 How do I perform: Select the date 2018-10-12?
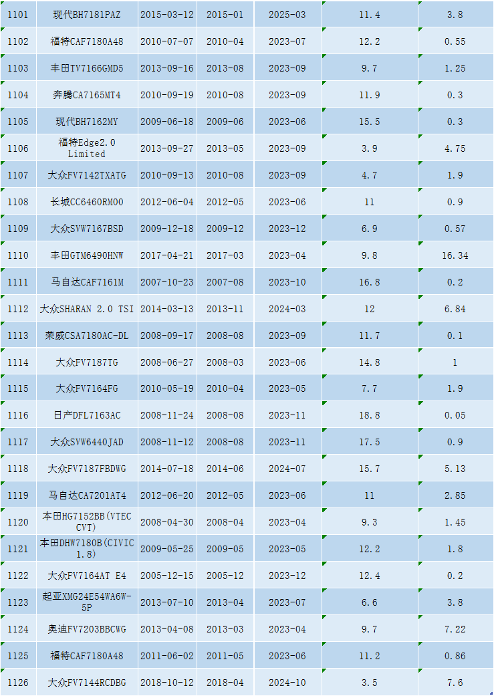click(x=167, y=683)
